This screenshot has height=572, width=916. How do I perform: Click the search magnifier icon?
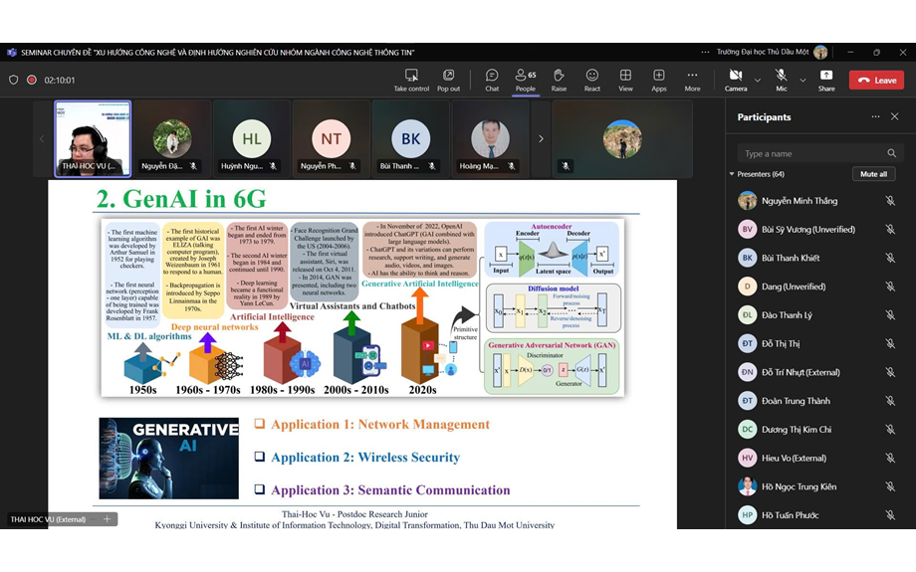coord(891,153)
